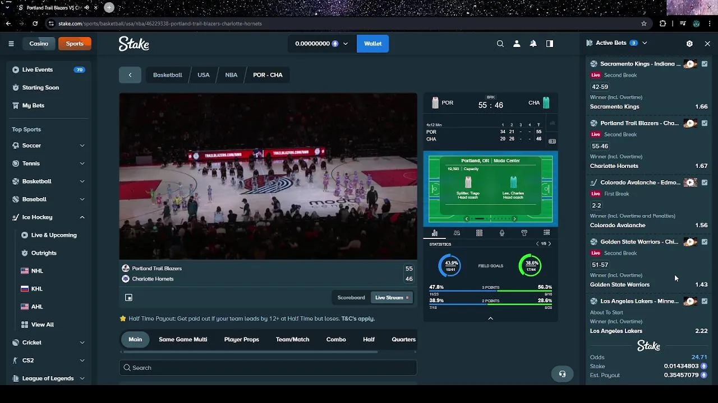Select the Player Props tab
718x403 pixels.
(242, 339)
